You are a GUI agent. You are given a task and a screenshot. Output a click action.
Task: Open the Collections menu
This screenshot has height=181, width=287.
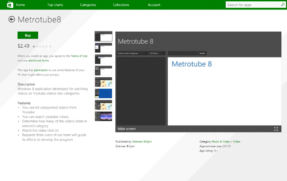click(121, 5)
